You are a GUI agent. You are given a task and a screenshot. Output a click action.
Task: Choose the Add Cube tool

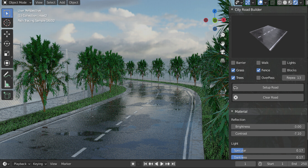pos(7,95)
